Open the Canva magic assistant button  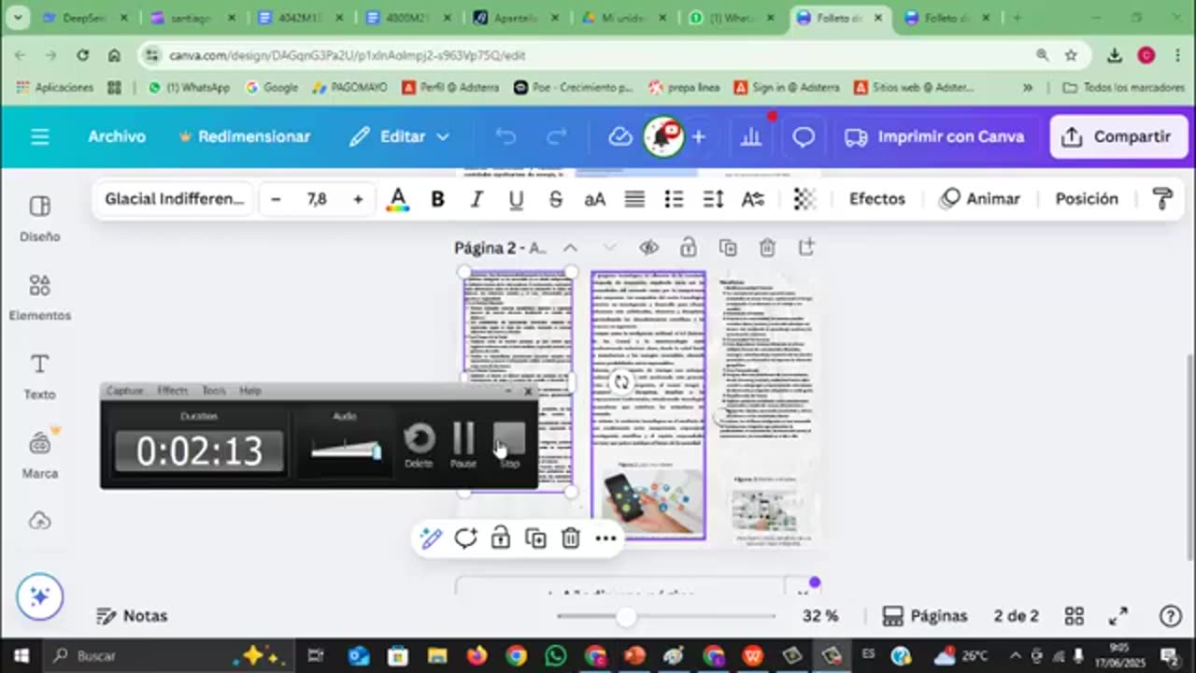tap(39, 596)
